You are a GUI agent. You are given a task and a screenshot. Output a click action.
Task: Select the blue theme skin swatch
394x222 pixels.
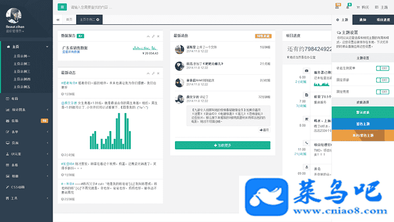tap(362, 124)
